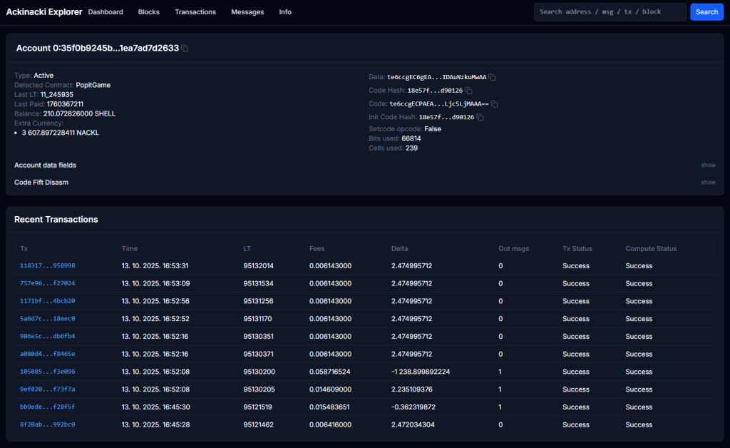The width and height of the screenshot is (730, 448).
Task: Copy the Code Hash value
Action: point(468,91)
